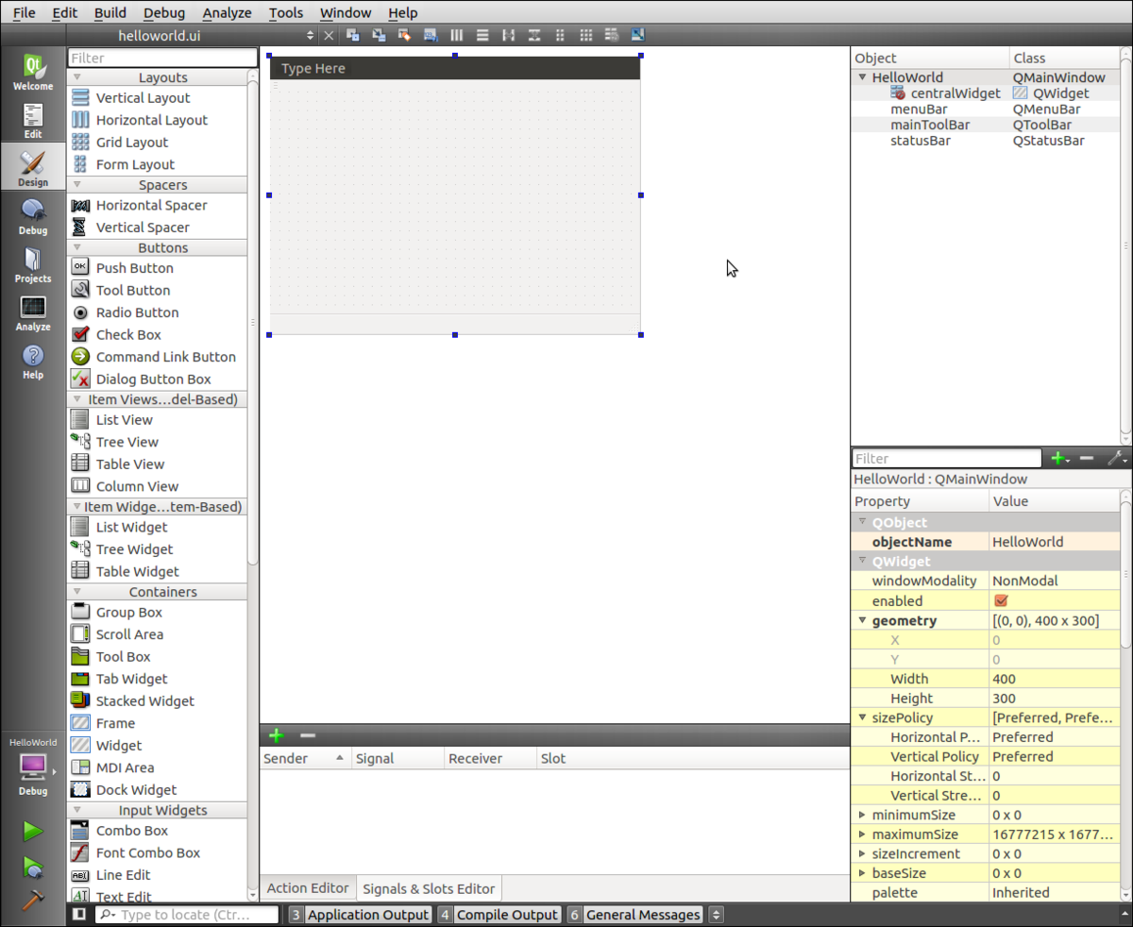Expand the minimumSize property
The image size is (1133, 927).
pos(862,815)
